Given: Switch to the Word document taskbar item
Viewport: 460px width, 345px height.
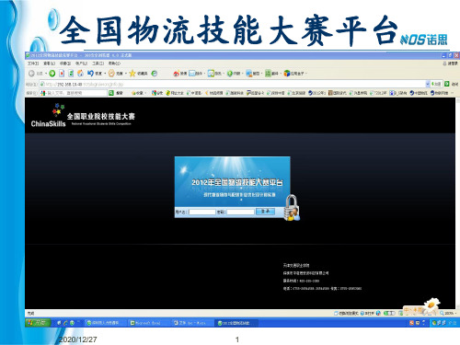Looking at the screenshot, I should coord(191,323).
